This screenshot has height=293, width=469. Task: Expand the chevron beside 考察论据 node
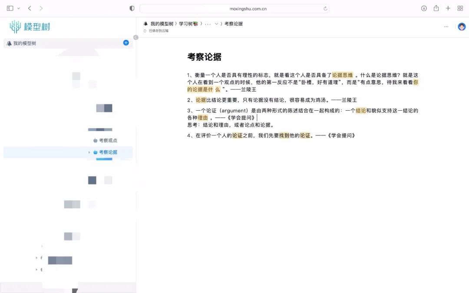[89, 152]
